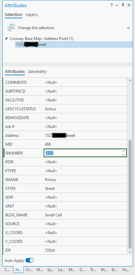The image size is (135, 275).
Task: Select the 1525 Street item in selection tree
Action: pos(74,45)
